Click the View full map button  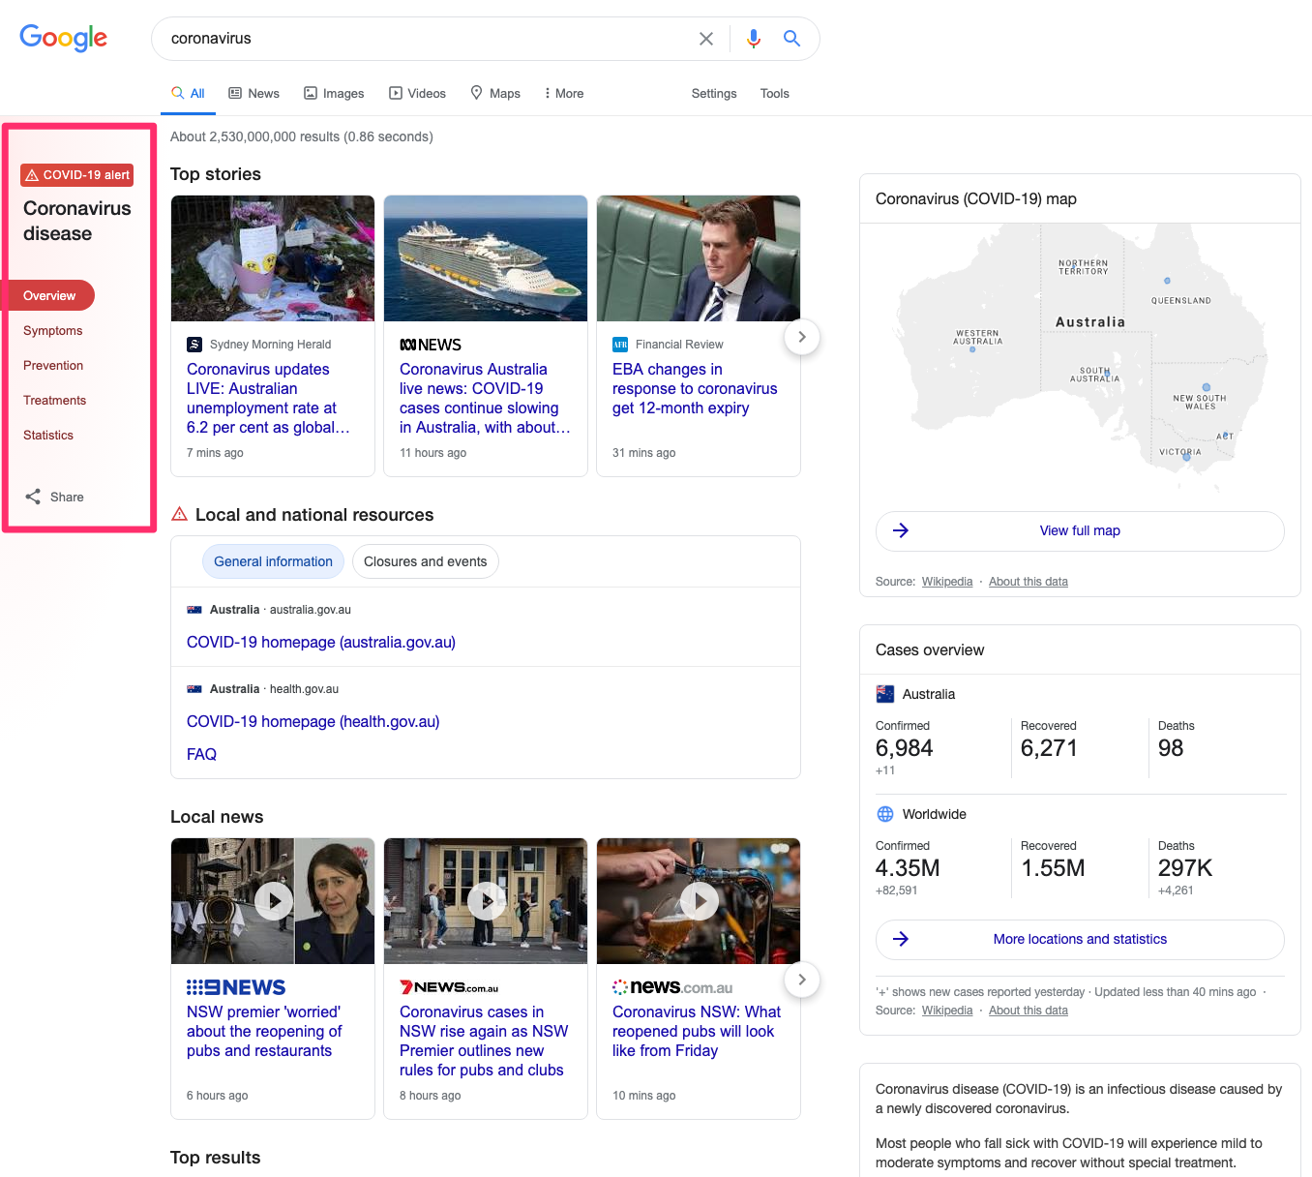[1080, 531]
